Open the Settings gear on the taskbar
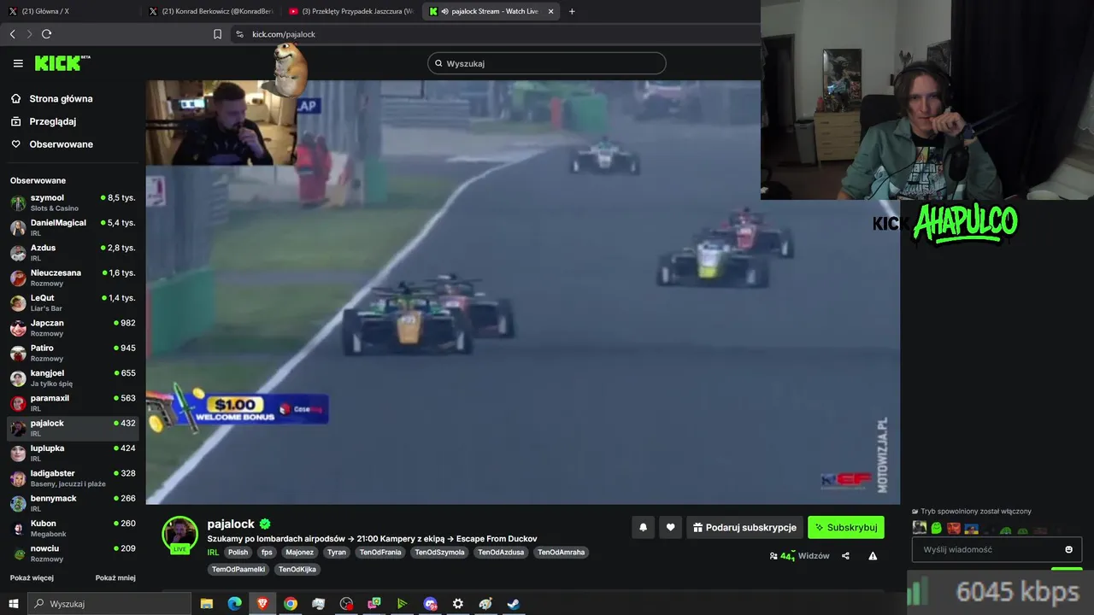This screenshot has height=615, width=1094. (x=457, y=604)
